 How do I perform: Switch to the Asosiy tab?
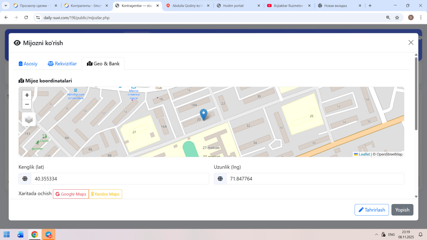click(28, 64)
